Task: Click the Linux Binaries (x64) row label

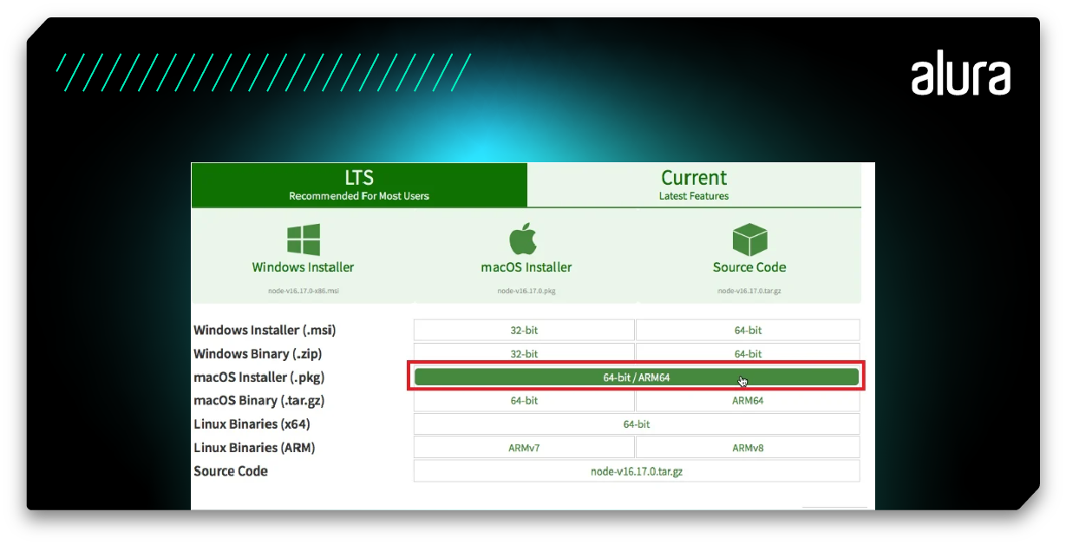Action: (x=252, y=424)
